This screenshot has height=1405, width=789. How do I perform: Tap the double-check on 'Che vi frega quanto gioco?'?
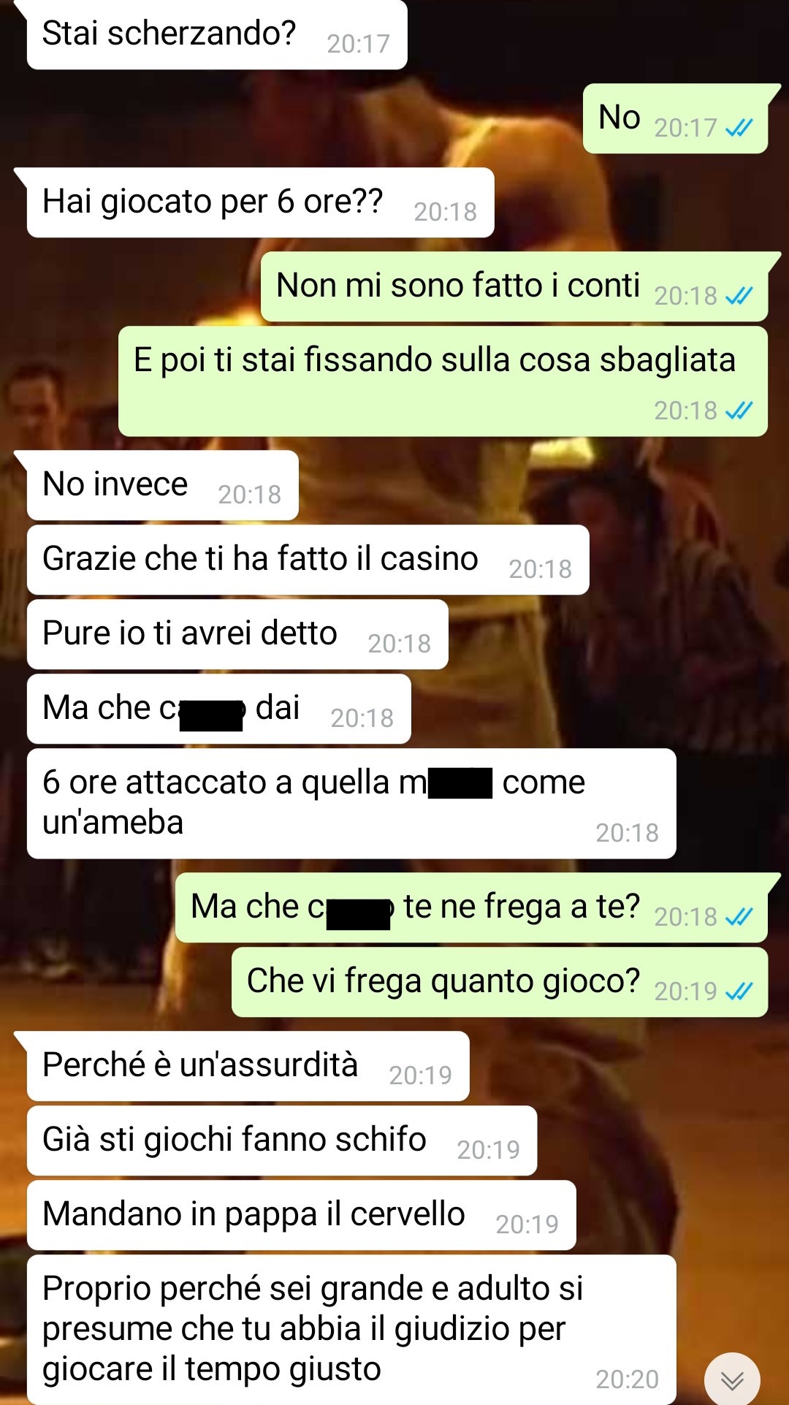click(x=739, y=991)
